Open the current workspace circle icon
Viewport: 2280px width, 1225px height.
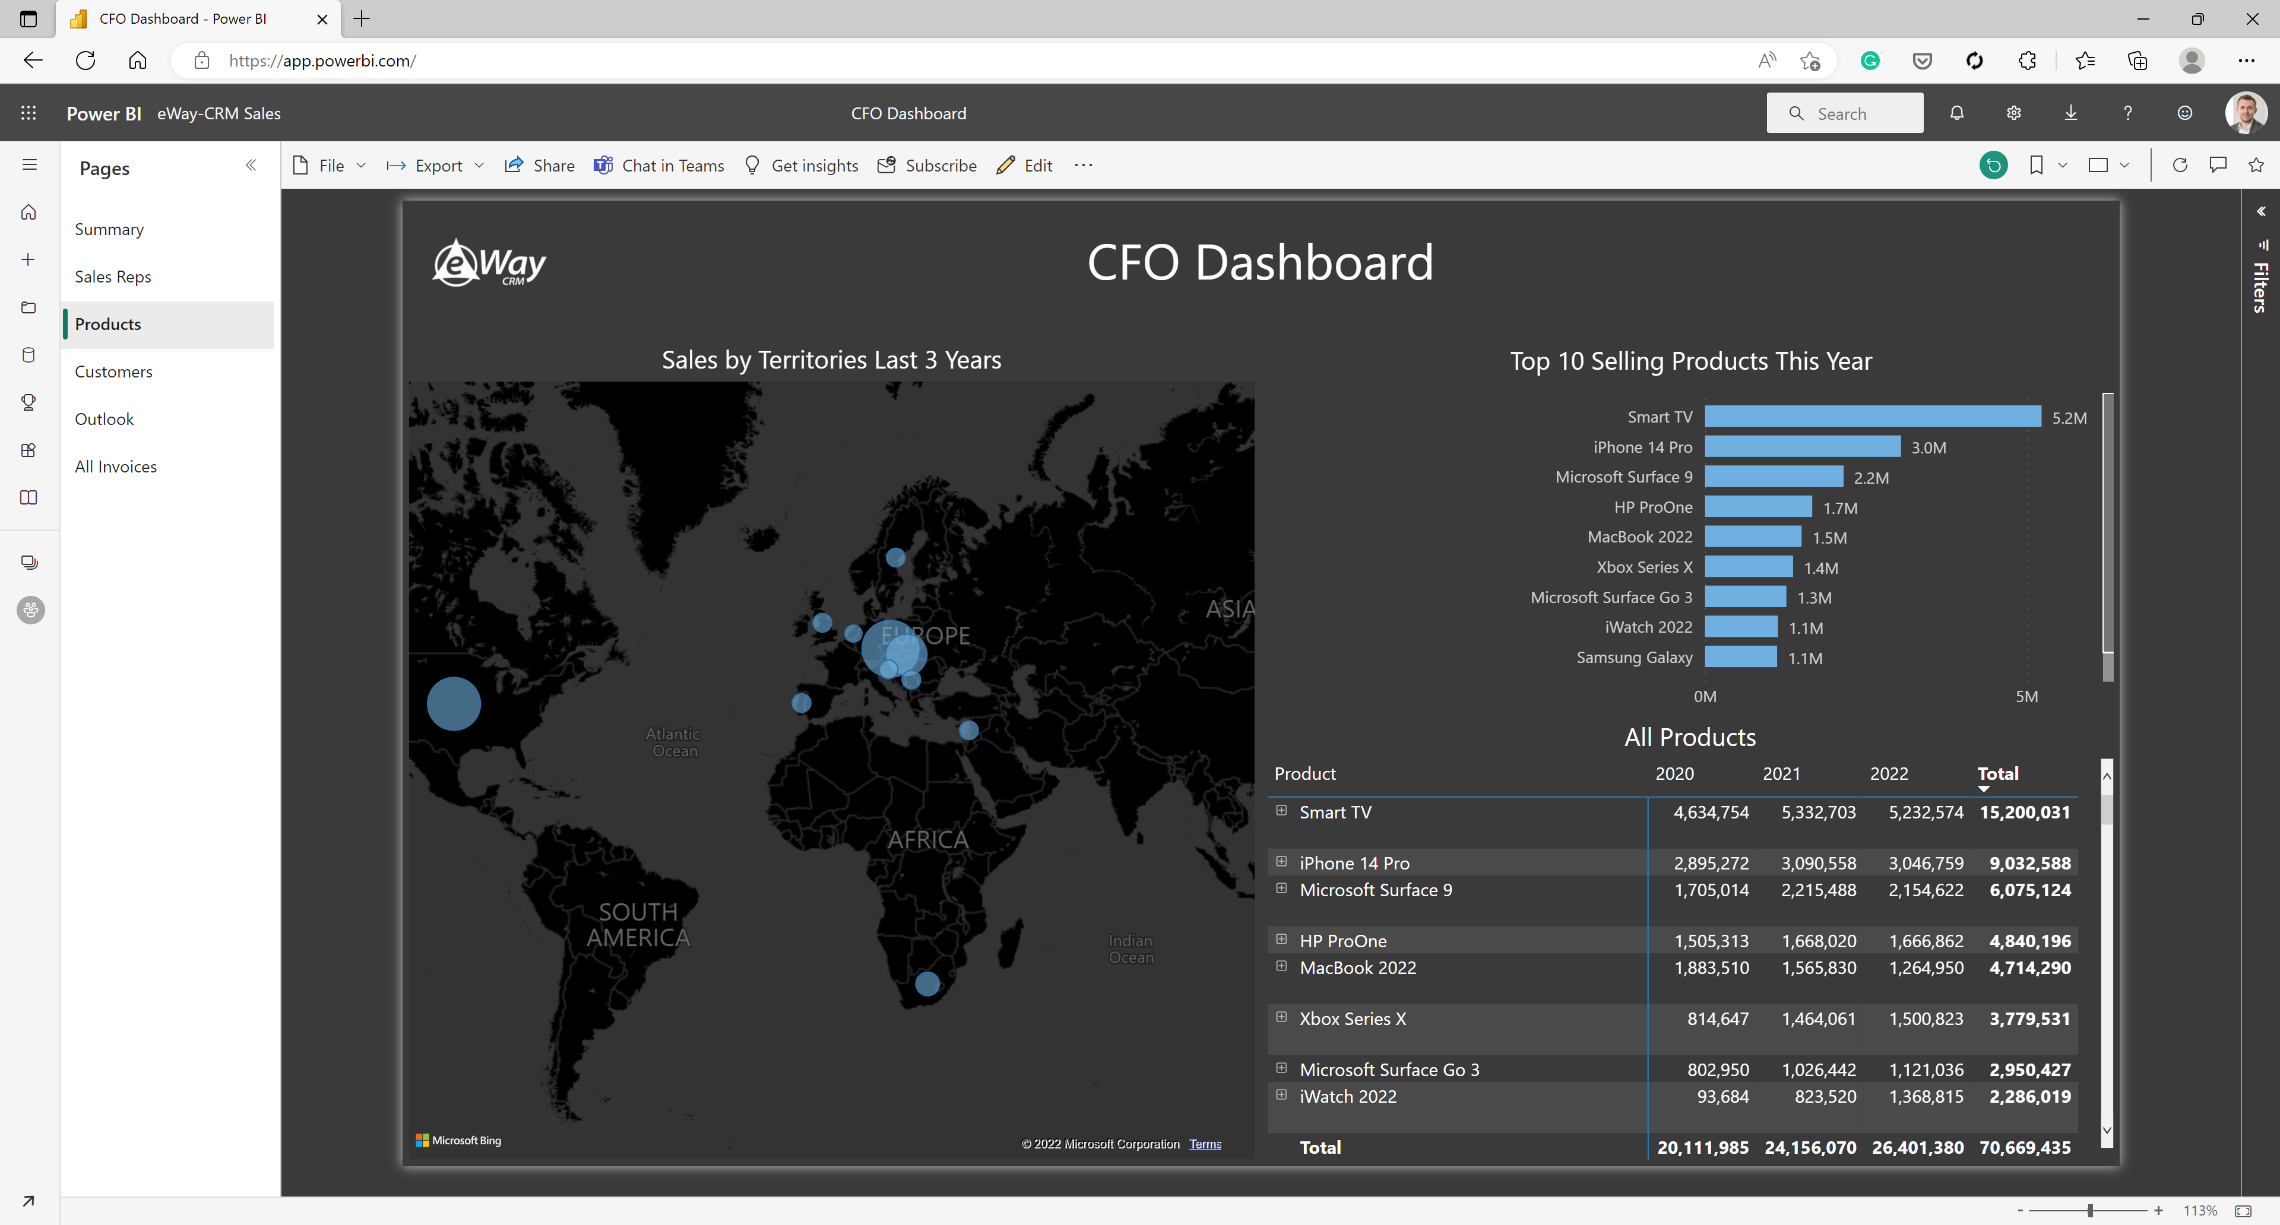pos(31,610)
